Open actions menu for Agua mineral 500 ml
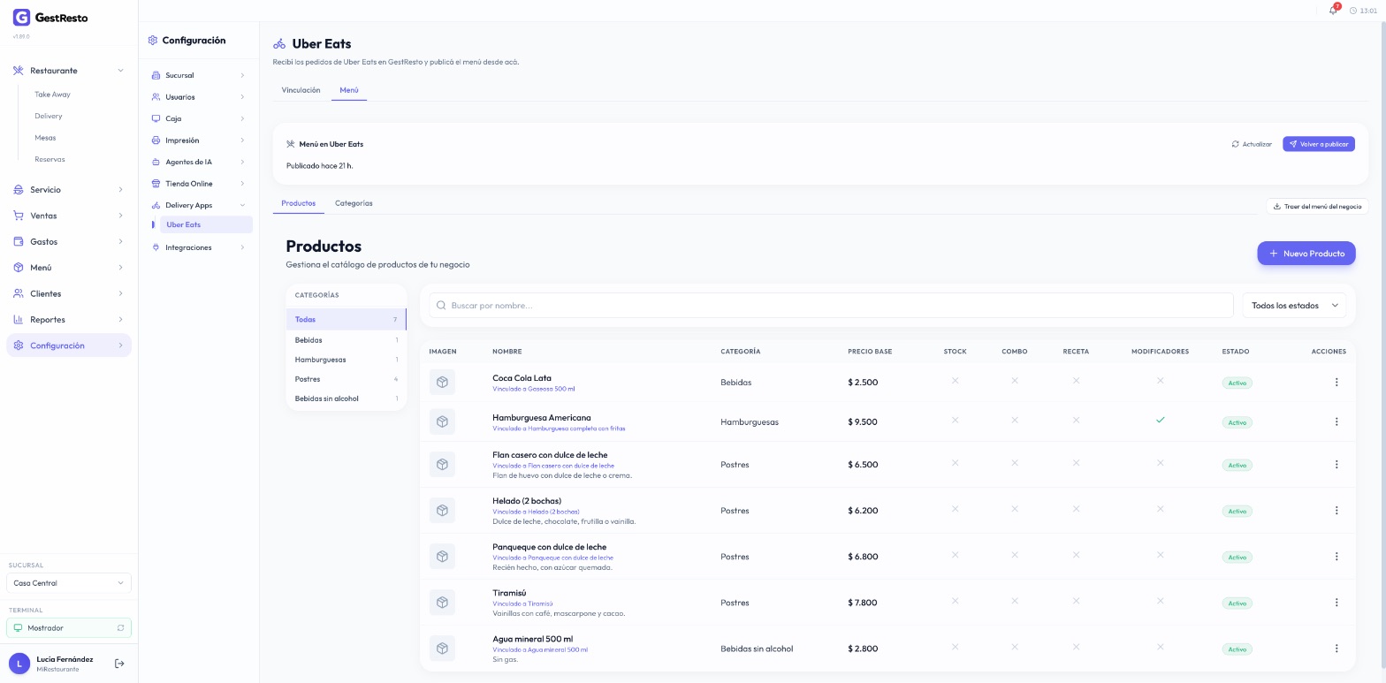This screenshot has width=1386, height=683. [x=1336, y=649]
